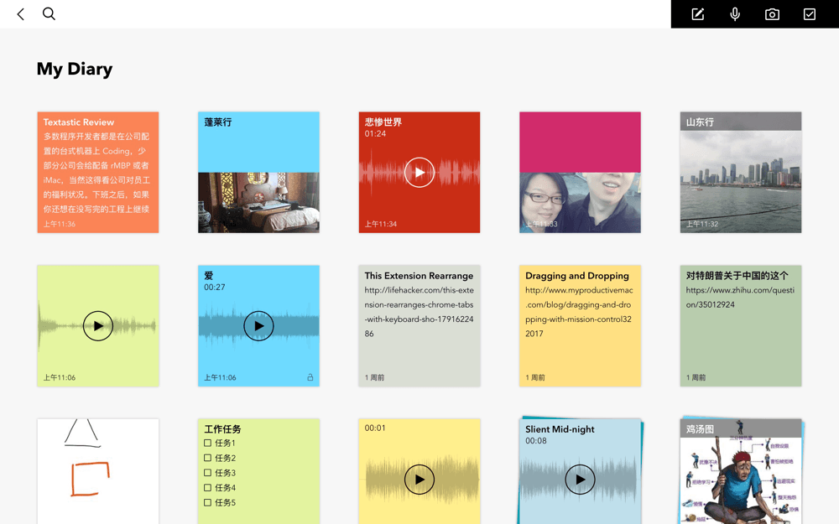The height and width of the screenshot is (524, 839).
Task: Create a new text note
Action: (x=697, y=14)
